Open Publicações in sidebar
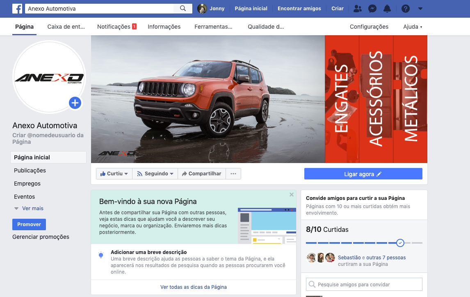 click(30, 171)
